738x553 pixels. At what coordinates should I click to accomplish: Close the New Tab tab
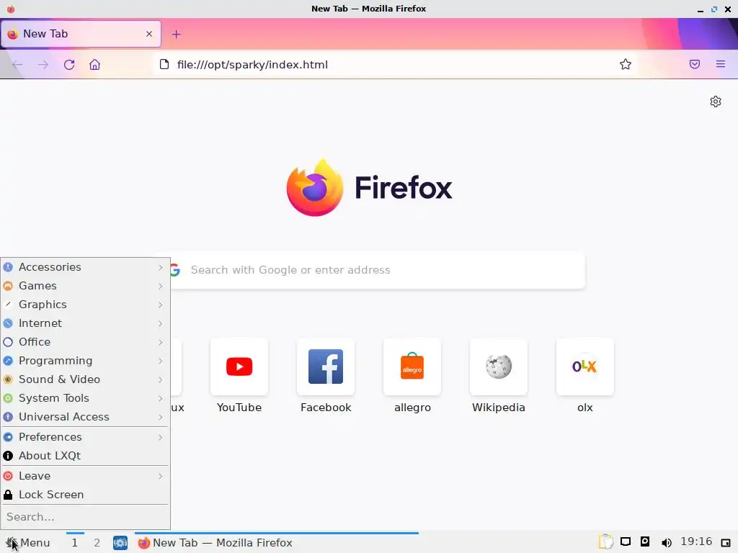(x=149, y=34)
